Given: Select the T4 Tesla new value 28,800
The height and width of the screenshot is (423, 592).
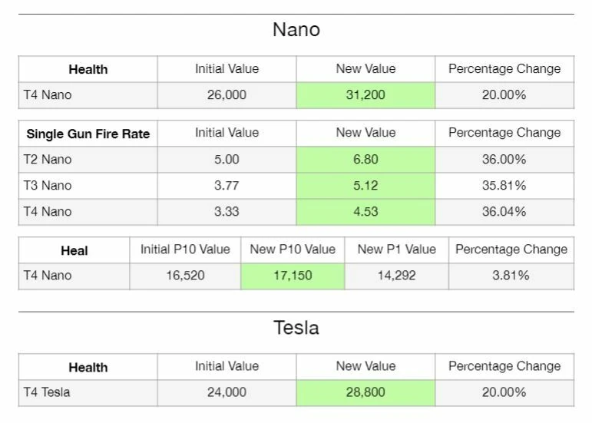Looking at the screenshot, I should pos(365,392).
